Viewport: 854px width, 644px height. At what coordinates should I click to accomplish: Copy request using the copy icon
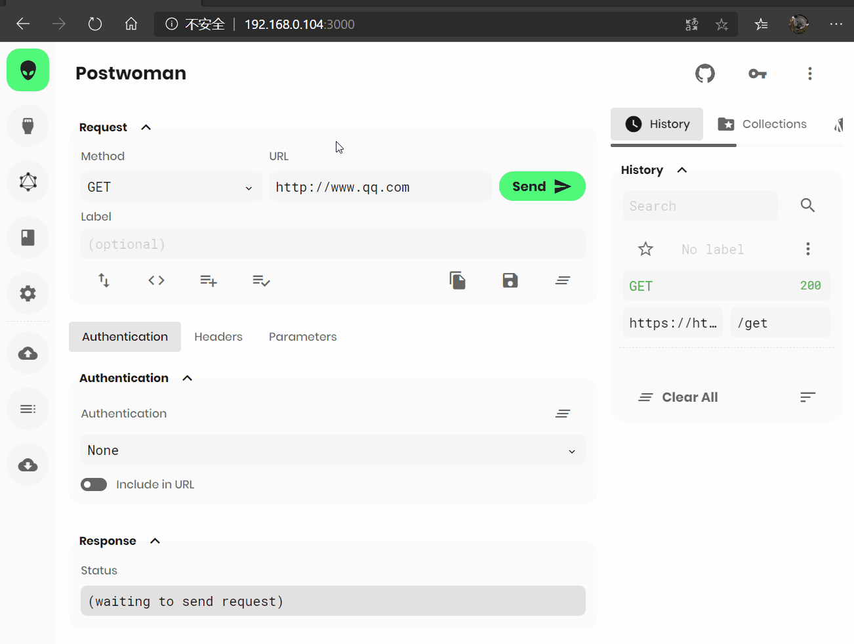pyautogui.click(x=458, y=280)
